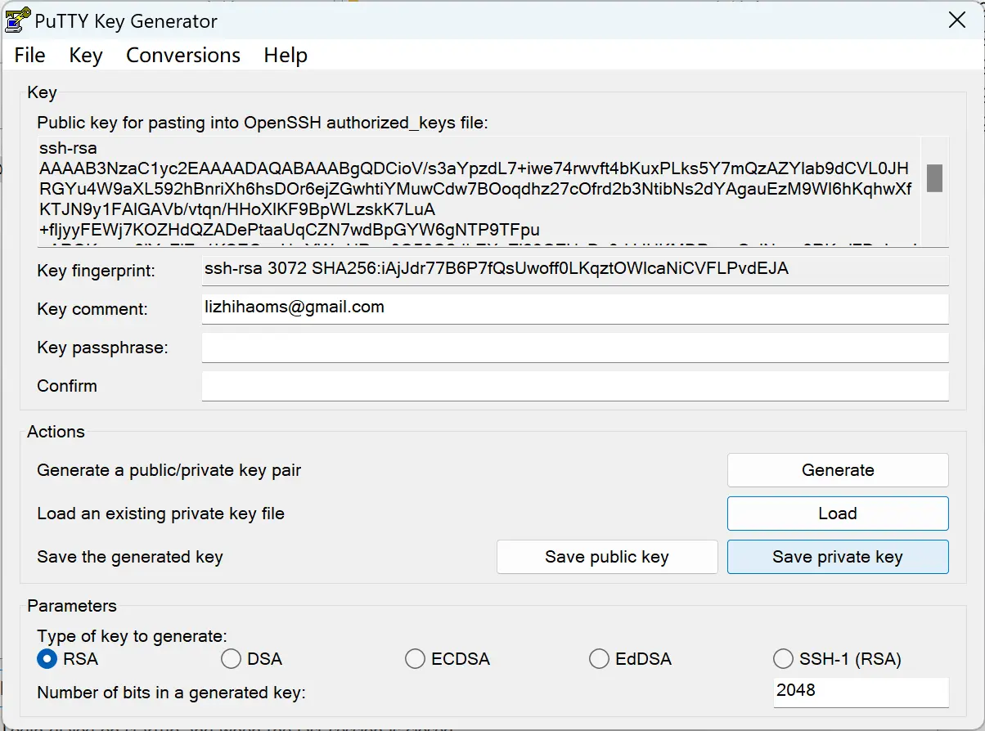Click the Key passphrase input field
The image size is (985, 731).
(575, 347)
